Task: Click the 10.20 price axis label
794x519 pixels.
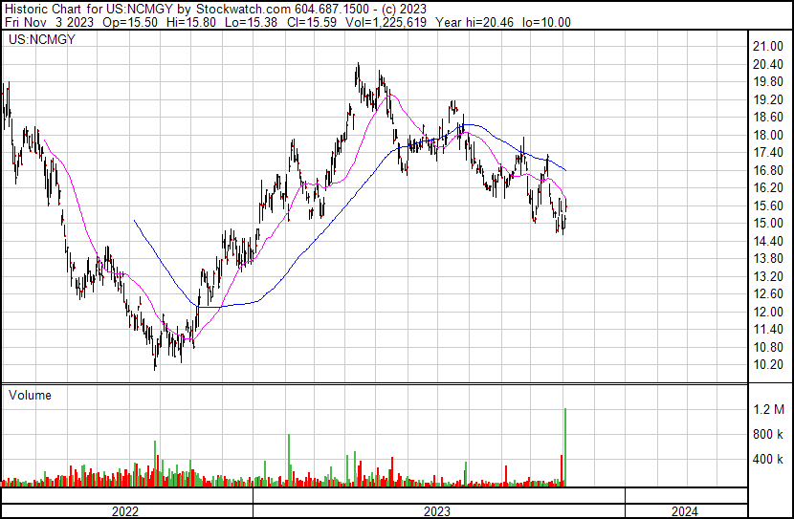Action: pyautogui.click(x=768, y=365)
